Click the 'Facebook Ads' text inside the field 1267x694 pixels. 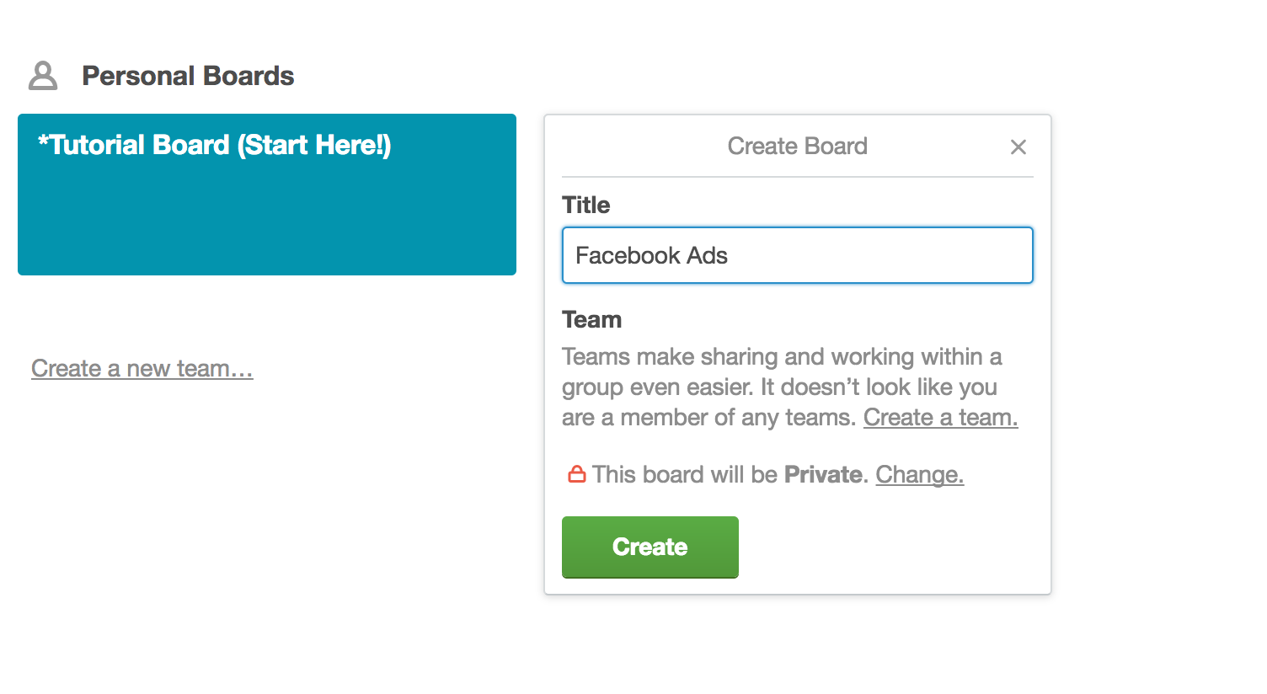coord(652,255)
